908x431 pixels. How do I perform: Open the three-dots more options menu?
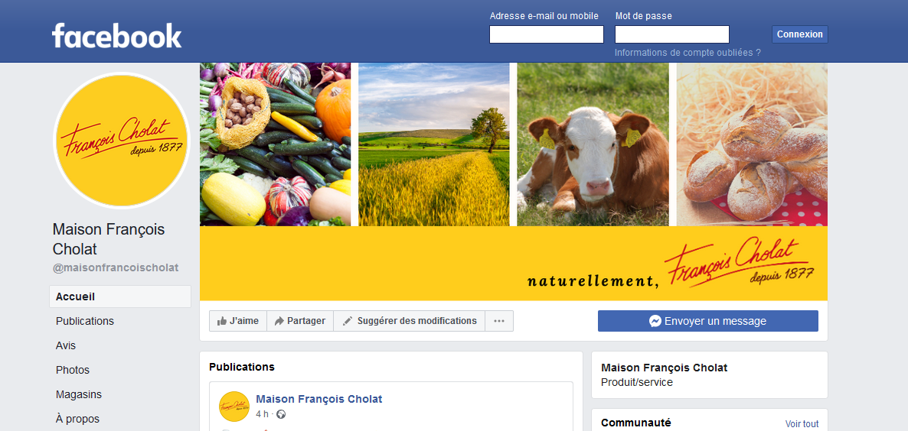pos(499,321)
